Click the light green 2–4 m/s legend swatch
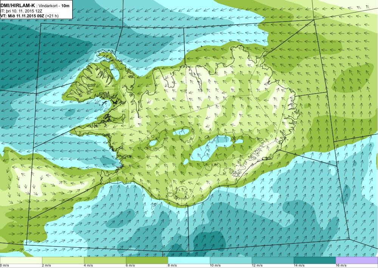 [x=63, y=260]
